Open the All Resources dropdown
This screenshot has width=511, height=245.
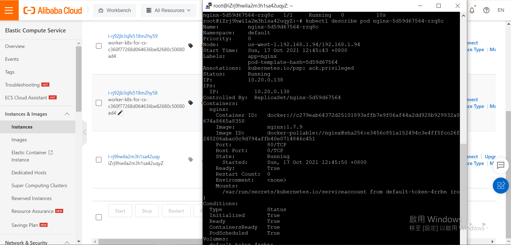(168, 10)
